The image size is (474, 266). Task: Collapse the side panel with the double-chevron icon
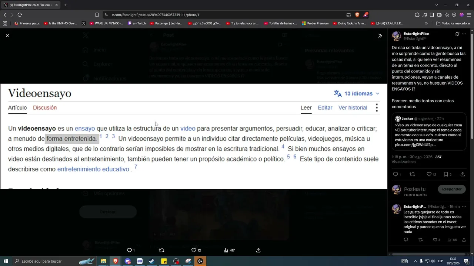coord(380,36)
